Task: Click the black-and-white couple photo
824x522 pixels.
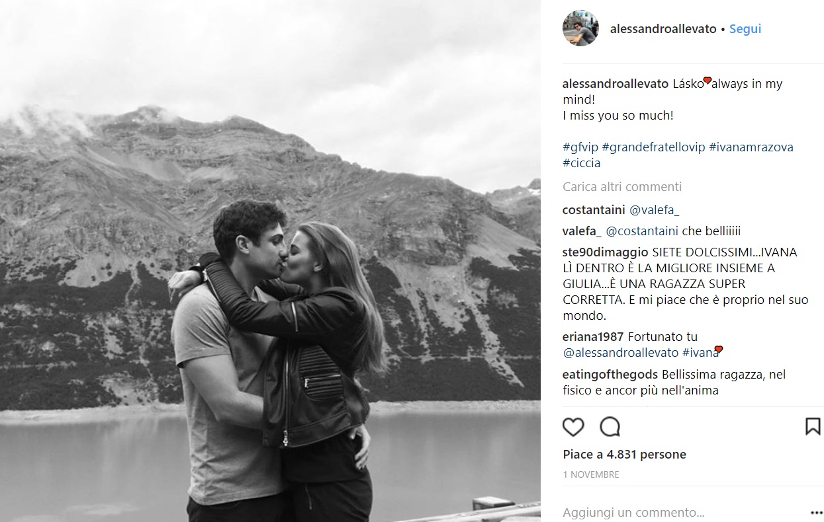Action: pyautogui.click(x=270, y=261)
